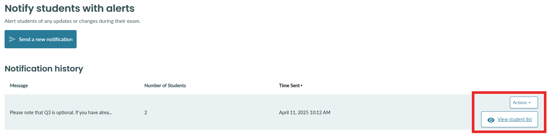The width and height of the screenshot is (549, 140).
Task: Open the truncated Q3 optional message text
Action: click(61, 113)
